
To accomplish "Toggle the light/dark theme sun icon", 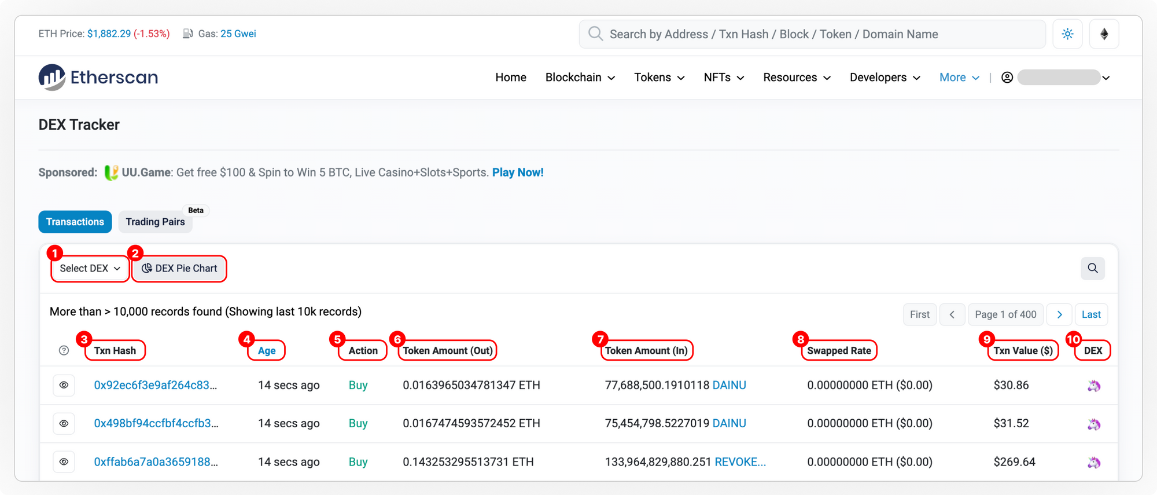I will (1067, 34).
